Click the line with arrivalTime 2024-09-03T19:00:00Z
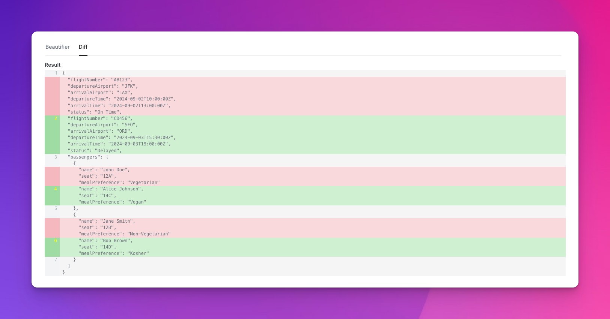This screenshot has width=610, height=319. click(x=119, y=144)
